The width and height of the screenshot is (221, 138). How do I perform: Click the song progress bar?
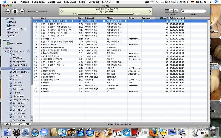(106, 14)
